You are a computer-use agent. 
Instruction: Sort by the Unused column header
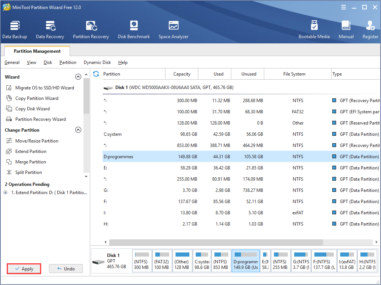coord(248,74)
